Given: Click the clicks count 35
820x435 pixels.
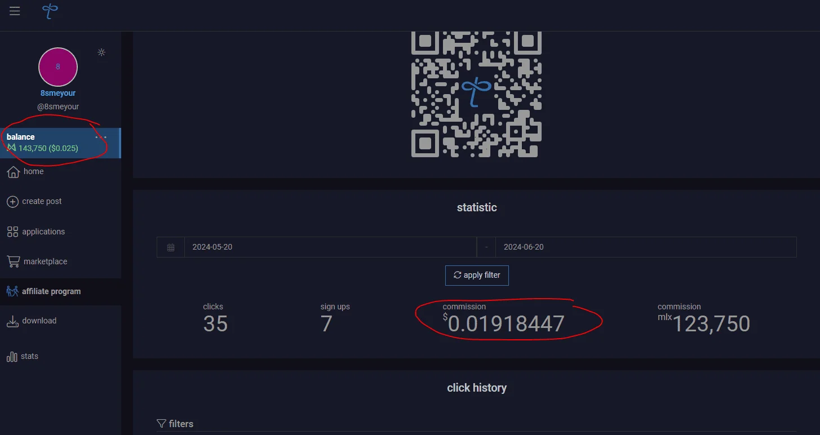Looking at the screenshot, I should (215, 324).
